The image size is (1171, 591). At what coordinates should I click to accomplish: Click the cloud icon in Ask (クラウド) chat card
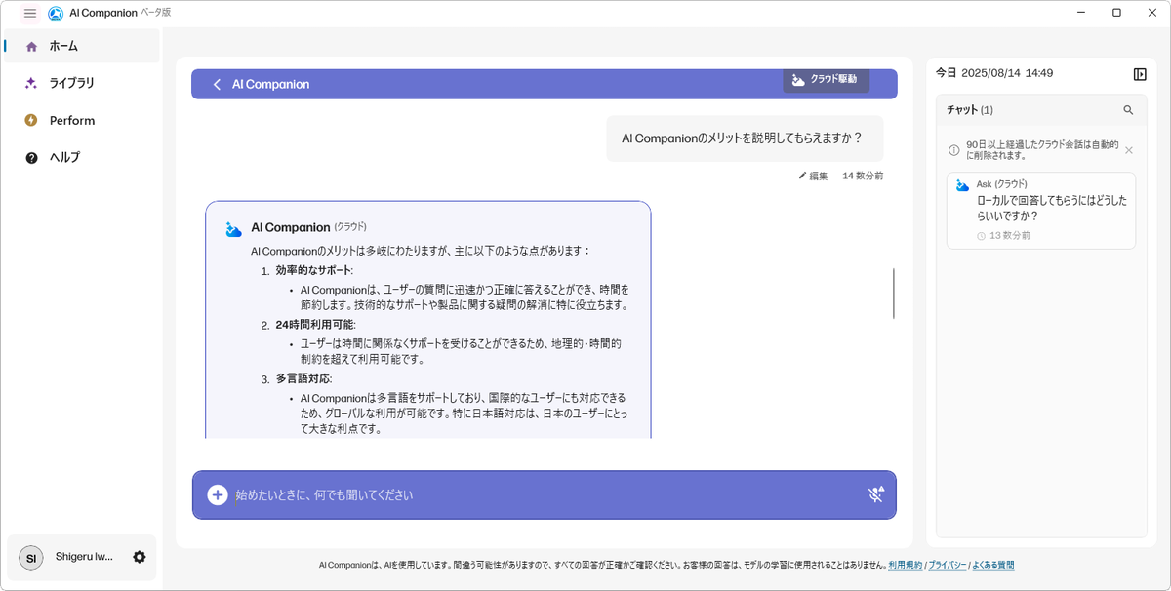(963, 185)
